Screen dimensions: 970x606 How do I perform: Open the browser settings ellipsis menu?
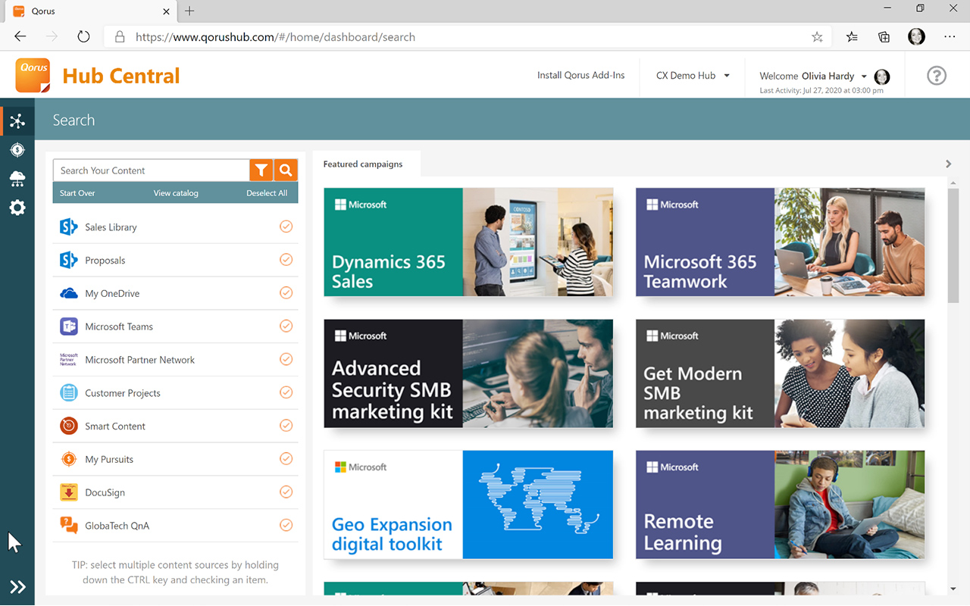(950, 36)
